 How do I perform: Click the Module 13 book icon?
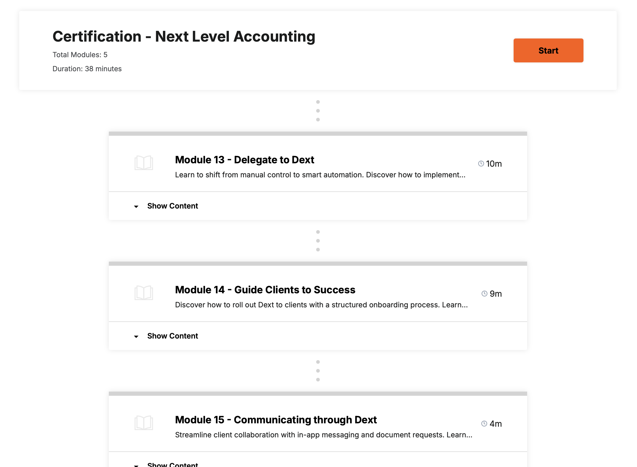click(144, 163)
